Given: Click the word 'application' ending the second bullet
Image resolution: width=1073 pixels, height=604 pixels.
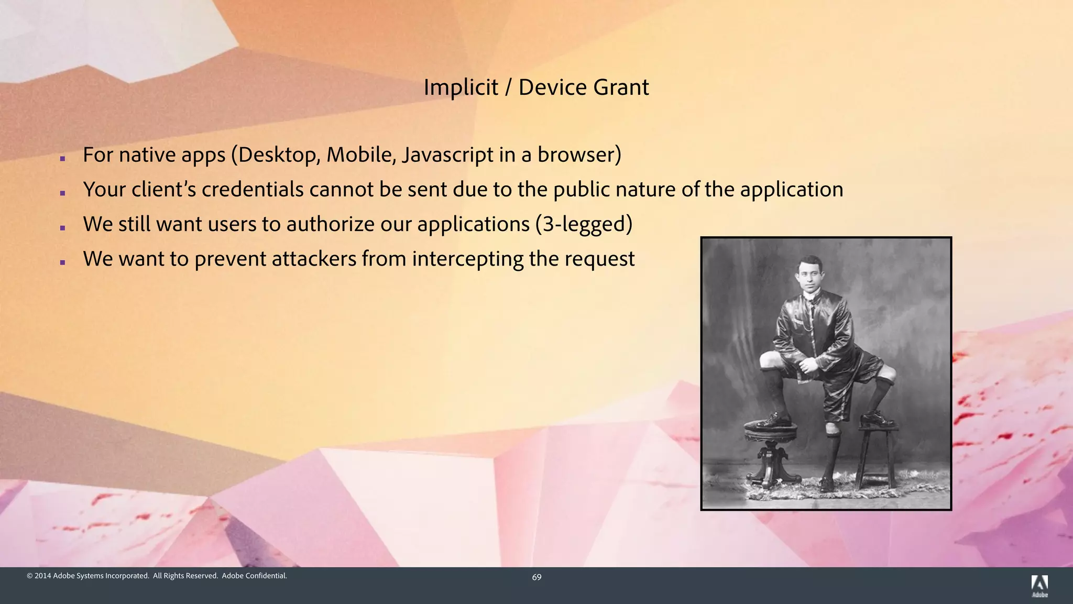Looking at the screenshot, I should 791,190.
